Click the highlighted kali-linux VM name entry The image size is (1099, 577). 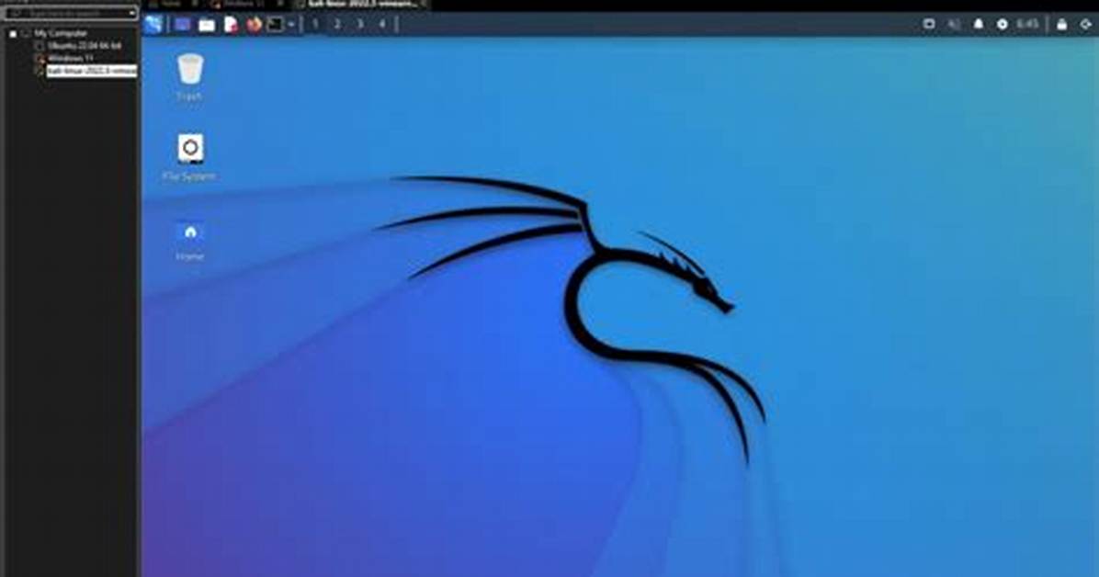(91, 71)
